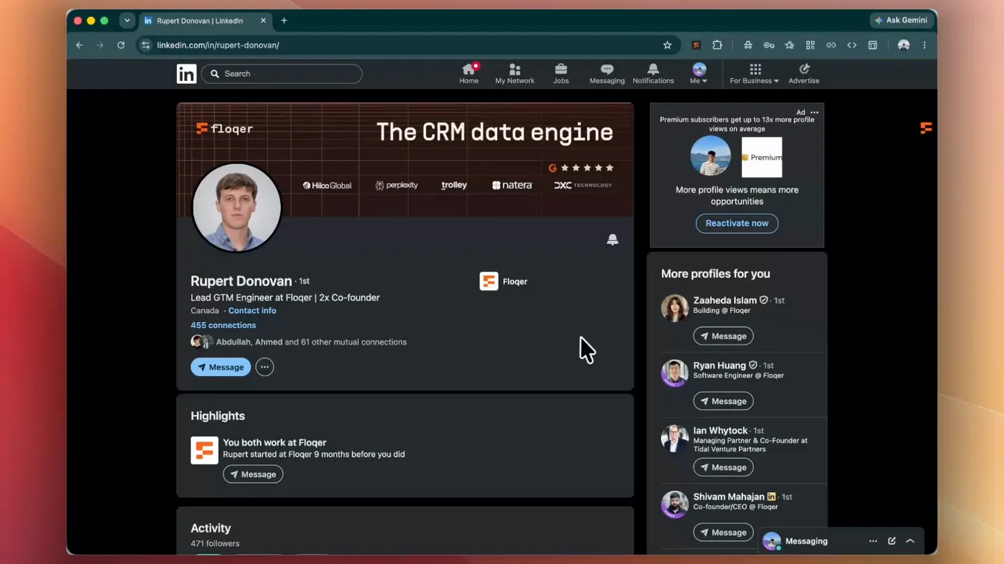Open Rupert's Contact info
The width and height of the screenshot is (1004, 564).
252,311
